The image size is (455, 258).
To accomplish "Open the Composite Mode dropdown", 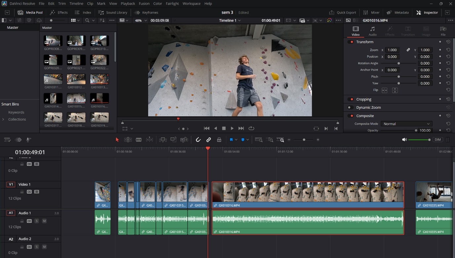I will (x=406, y=123).
